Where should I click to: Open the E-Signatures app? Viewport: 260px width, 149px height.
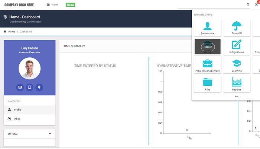coord(237,47)
